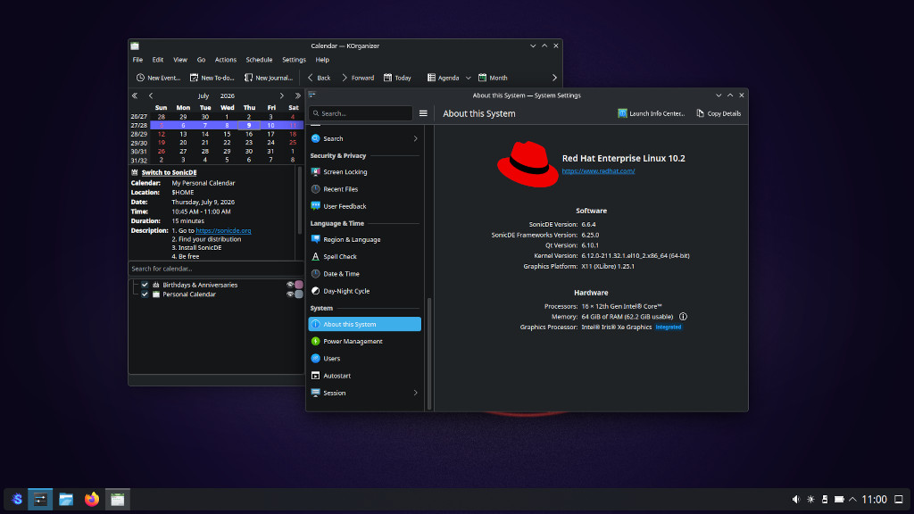Select July month label in date navigator
Viewport: 914px width, 514px height.
[x=204, y=95]
